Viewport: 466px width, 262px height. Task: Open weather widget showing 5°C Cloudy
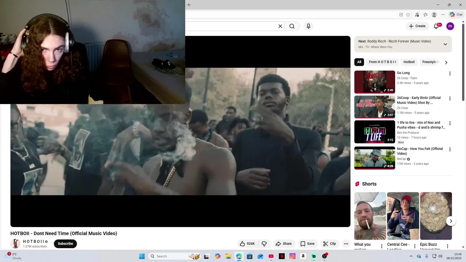point(13,256)
